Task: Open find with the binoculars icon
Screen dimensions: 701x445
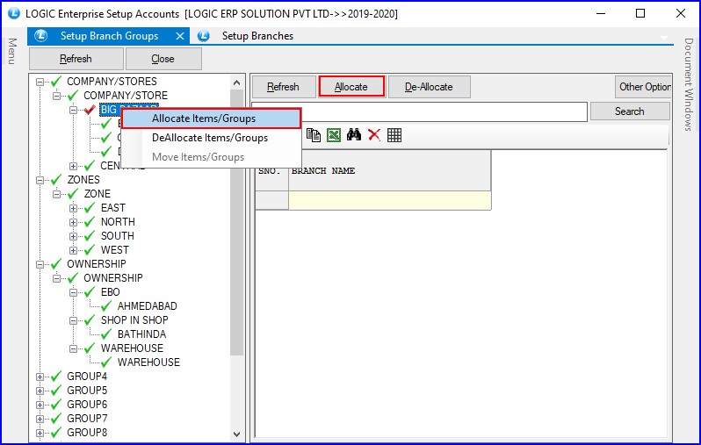Action: coord(354,134)
